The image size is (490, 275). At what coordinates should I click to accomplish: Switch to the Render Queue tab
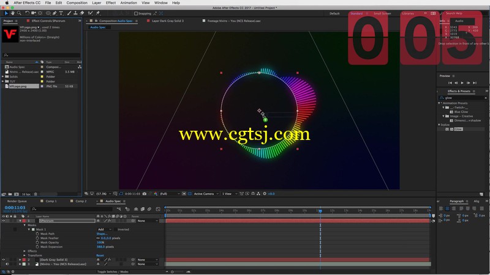(x=17, y=201)
